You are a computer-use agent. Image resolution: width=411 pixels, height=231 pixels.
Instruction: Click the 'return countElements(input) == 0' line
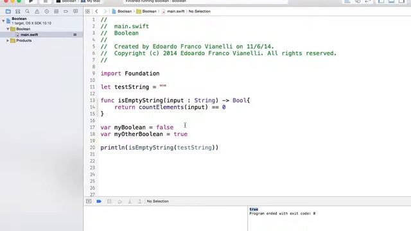pyautogui.click(x=170, y=107)
